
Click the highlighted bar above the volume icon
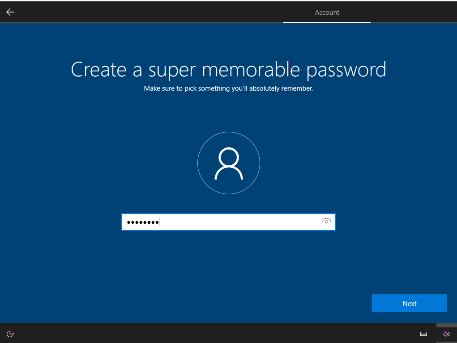(446, 325)
